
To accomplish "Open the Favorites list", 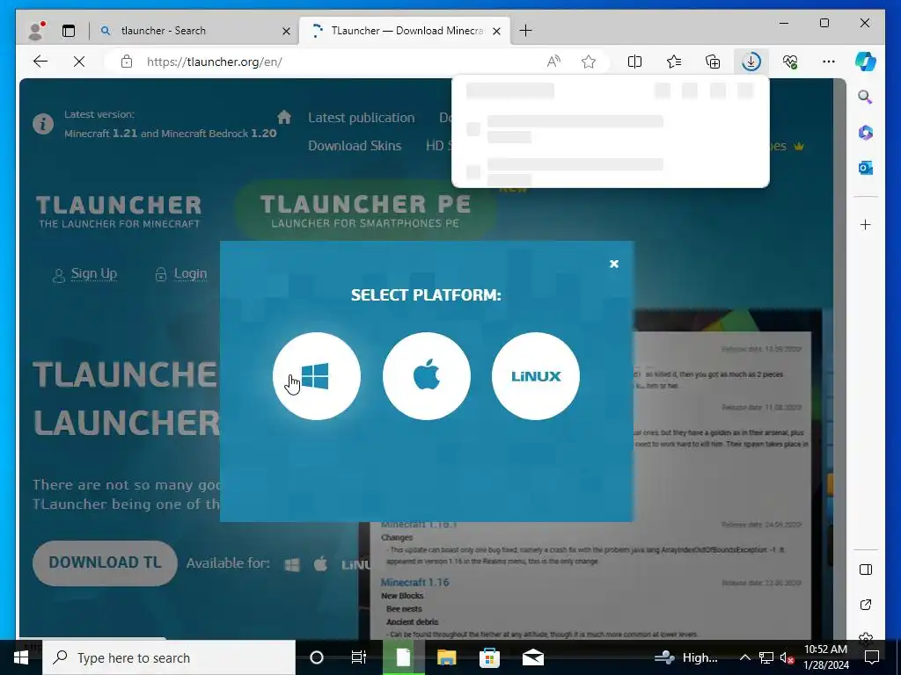I will click(674, 62).
